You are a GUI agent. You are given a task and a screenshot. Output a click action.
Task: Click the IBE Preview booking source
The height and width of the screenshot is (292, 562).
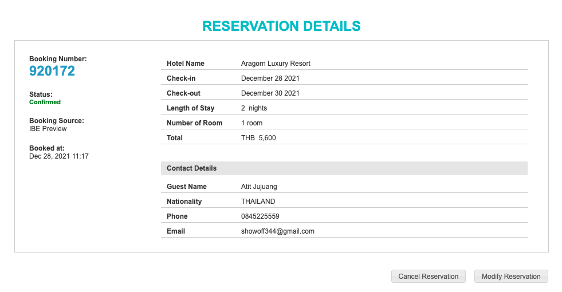tap(48, 129)
